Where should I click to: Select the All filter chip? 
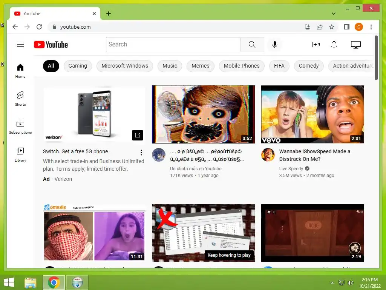[51, 66]
